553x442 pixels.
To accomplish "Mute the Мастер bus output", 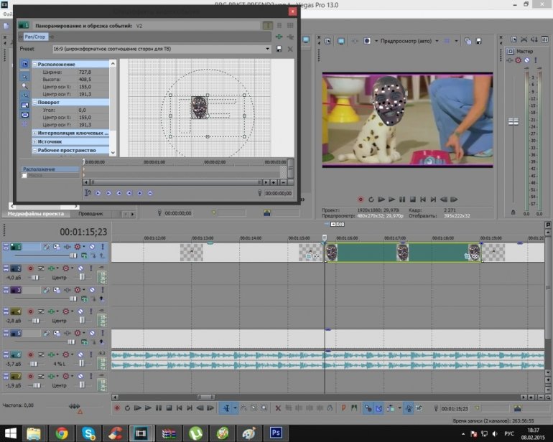I will click(x=526, y=60).
